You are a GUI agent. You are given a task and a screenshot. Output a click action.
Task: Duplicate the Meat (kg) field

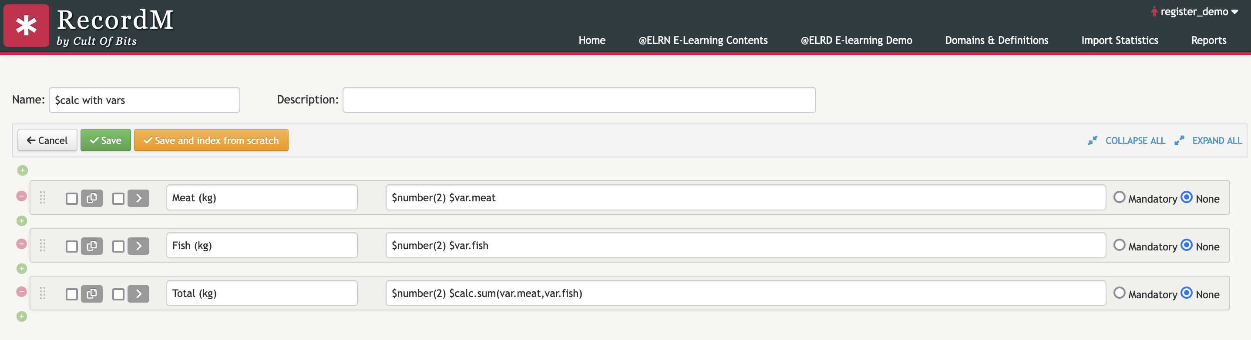tap(92, 198)
